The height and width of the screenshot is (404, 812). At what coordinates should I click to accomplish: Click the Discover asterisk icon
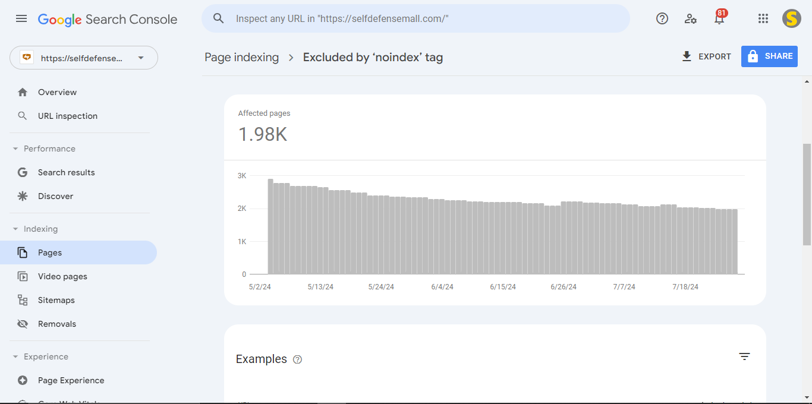click(23, 196)
